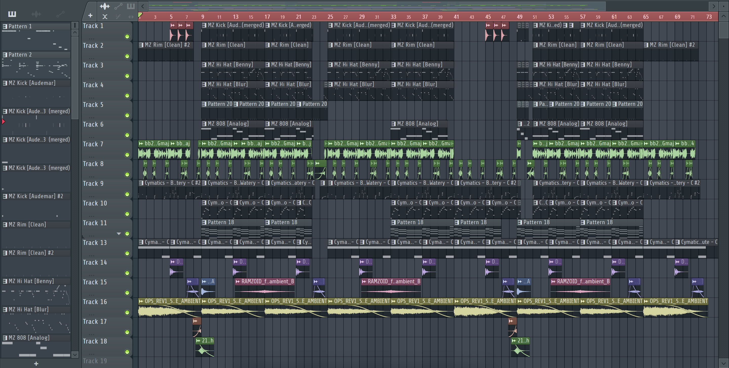This screenshot has height=368, width=729.
Task: Mute Track 13 with its green switch
Action: (127, 253)
